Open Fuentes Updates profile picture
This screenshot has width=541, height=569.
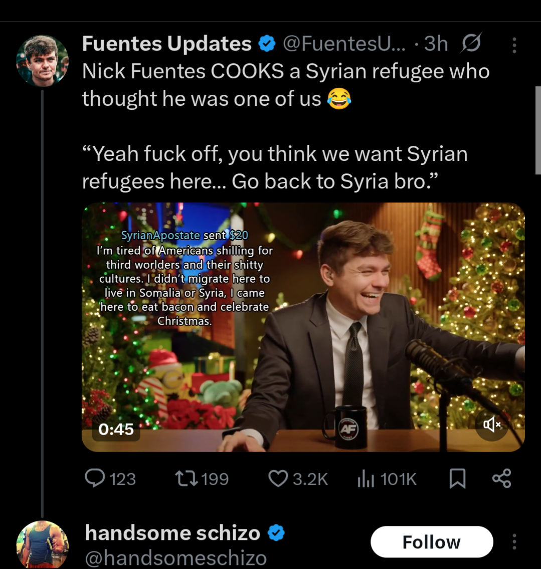pos(42,60)
